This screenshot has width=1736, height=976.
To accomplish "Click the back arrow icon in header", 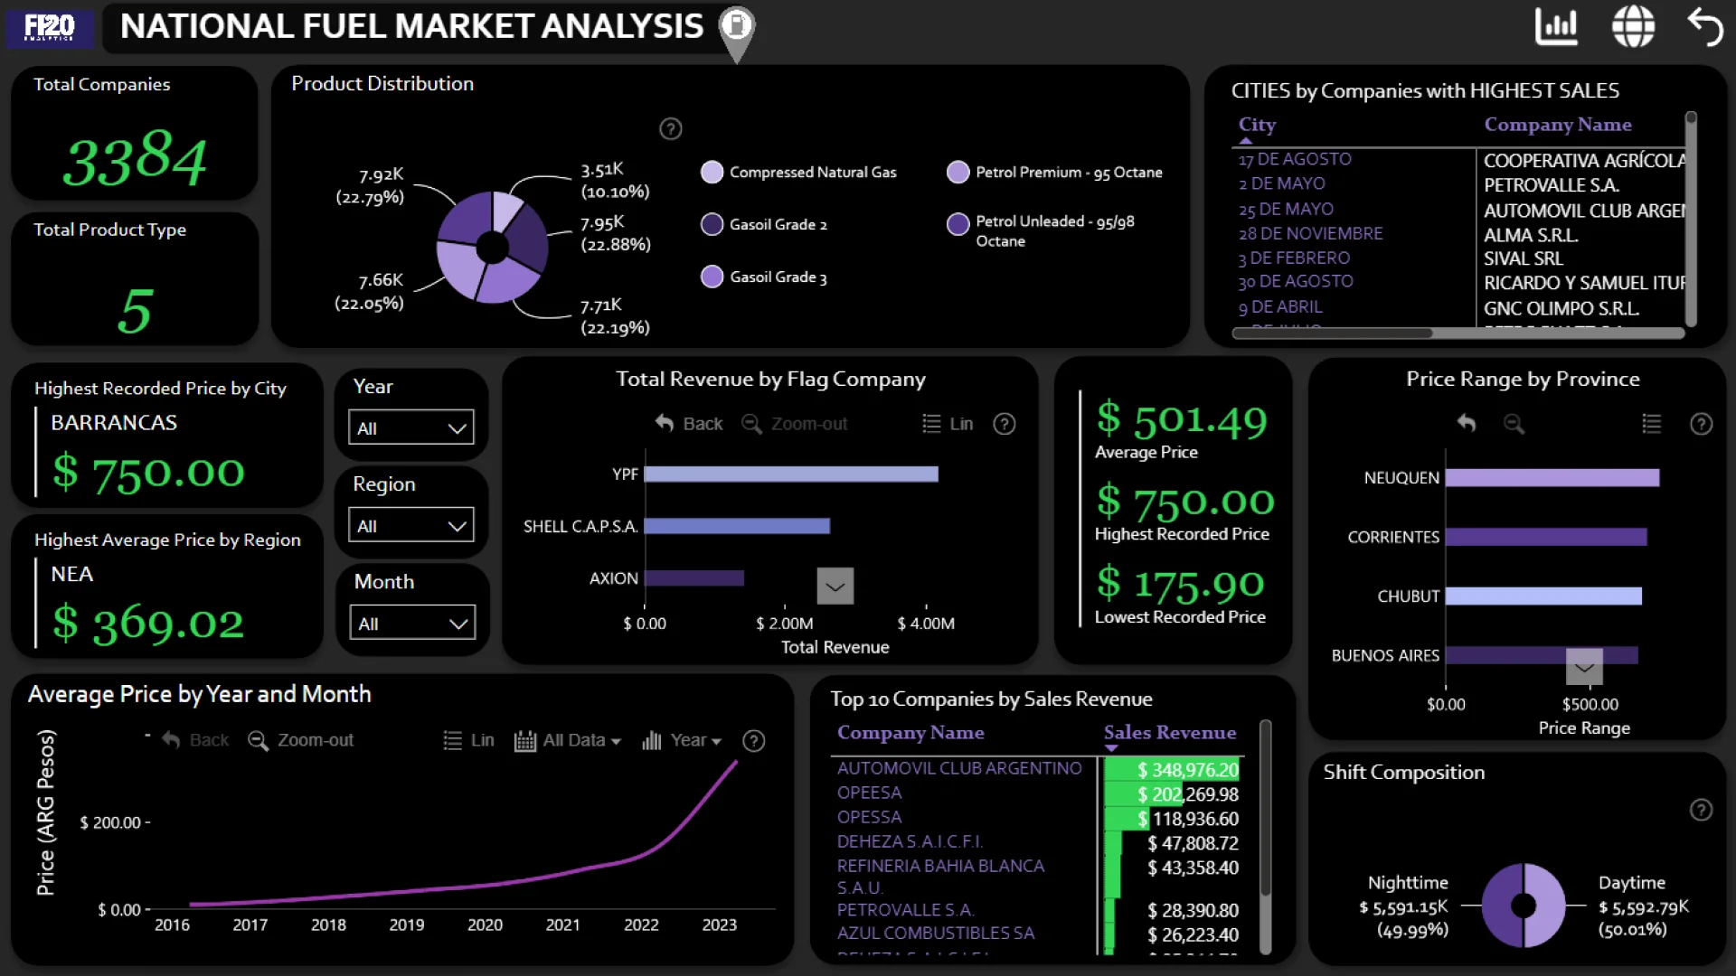I will [1706, 26].
